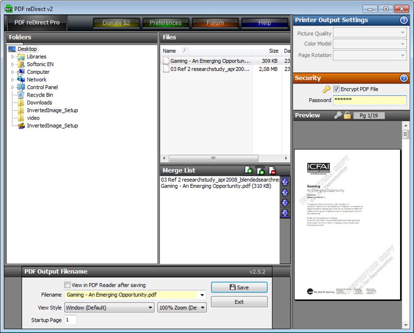The width and height of the screenshot is (414, 333).
Task: Uncheck Encrypt PDF File checkbox
Action: coord(336,89)
